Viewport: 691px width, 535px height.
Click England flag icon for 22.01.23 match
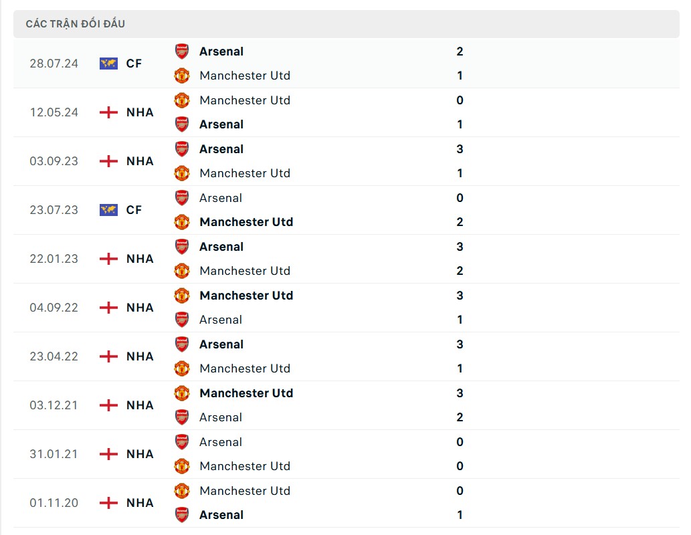pyautogui.click(x=108, y=259)
